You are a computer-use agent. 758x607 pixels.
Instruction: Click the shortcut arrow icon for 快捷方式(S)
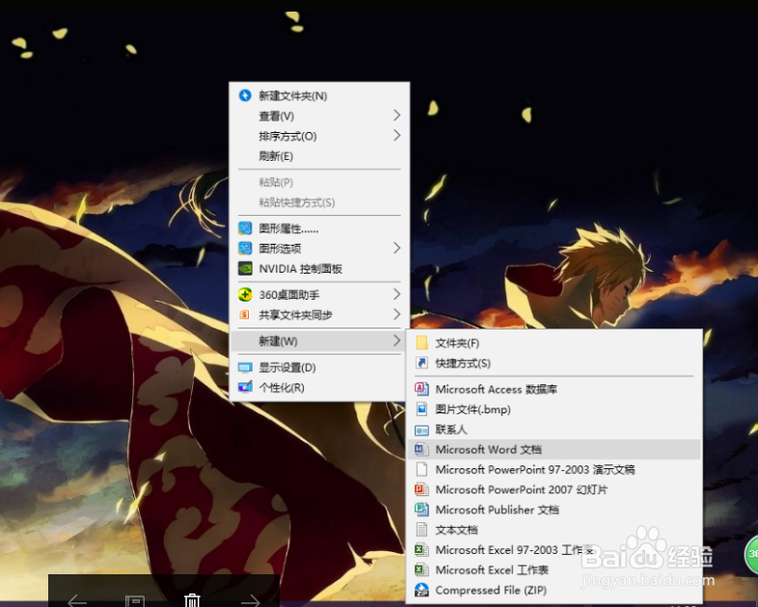(x=422, y=362)
